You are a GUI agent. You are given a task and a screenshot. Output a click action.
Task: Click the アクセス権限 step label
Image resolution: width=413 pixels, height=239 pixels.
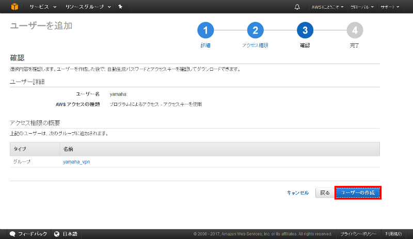(x=255, y=45)
